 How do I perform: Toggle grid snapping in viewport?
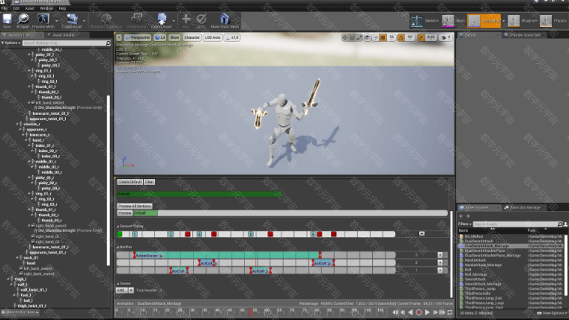click(383, 38)
